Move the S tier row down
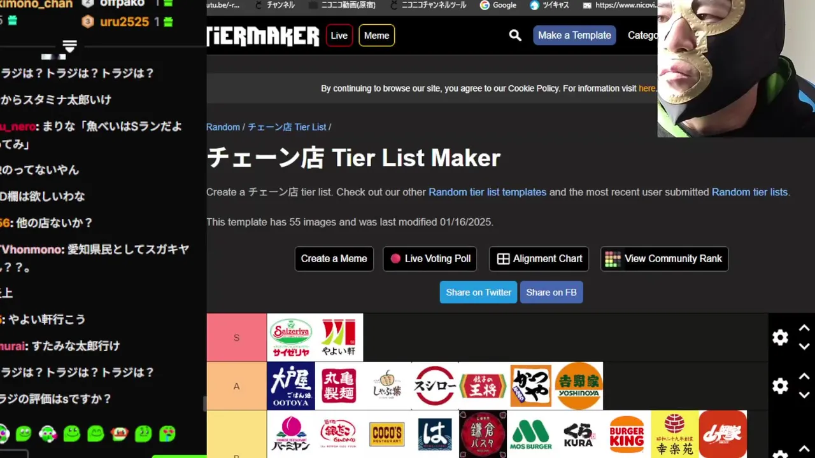815x458 pixels. tap(804, 347)
